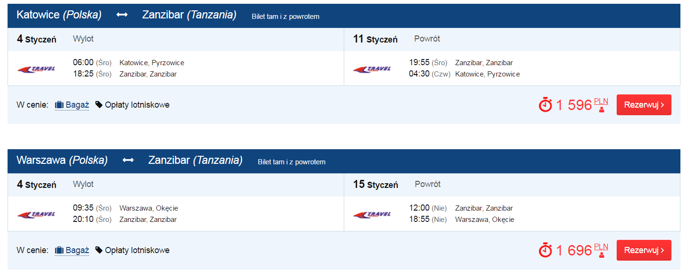This screenshot has width=696, height=280.
Task: Click Travel Service logo on Warszawa outbound flight
Action: click(x=36, y=214)
